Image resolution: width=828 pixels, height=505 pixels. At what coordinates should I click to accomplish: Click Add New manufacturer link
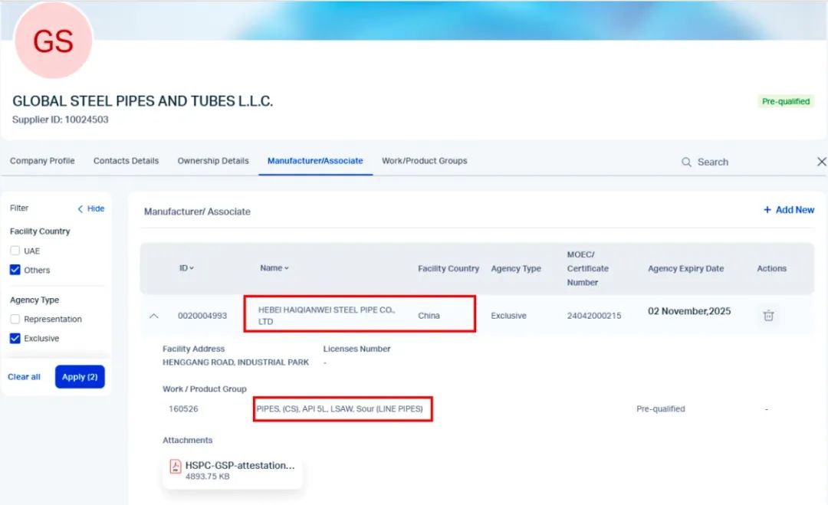tap(789, 209)
